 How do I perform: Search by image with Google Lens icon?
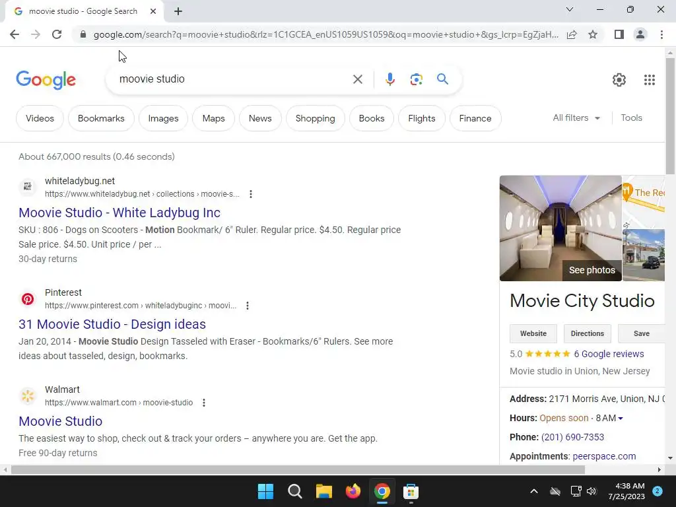[416, 79]
